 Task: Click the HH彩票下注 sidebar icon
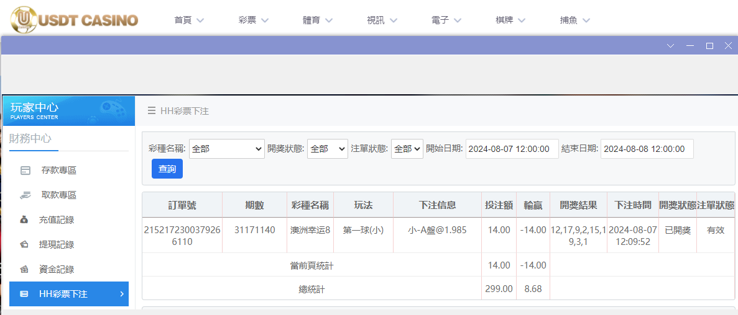coord(24,294)
